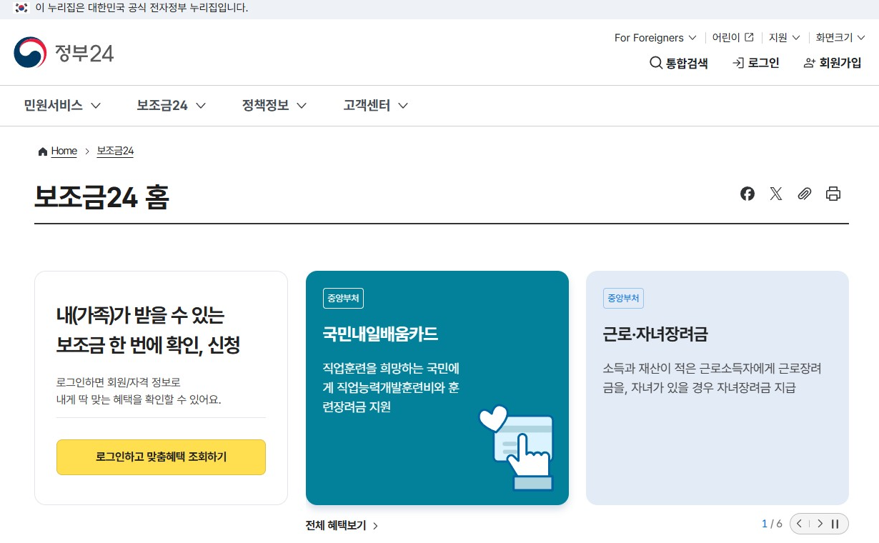Click 회원가입 to sign up

[833, 63]
